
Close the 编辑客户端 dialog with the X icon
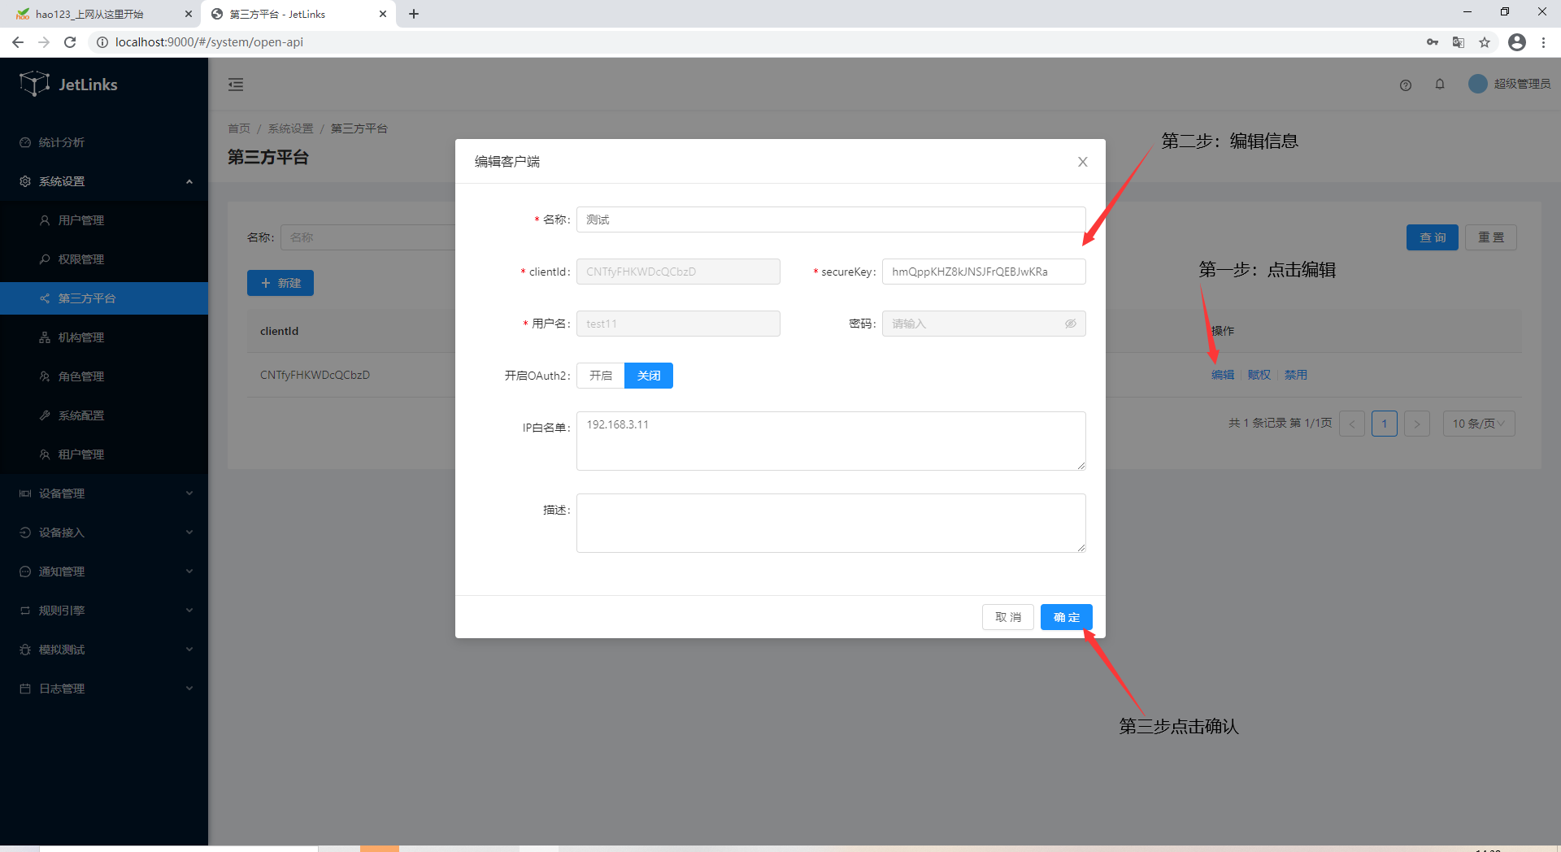tap(1083, 162)
